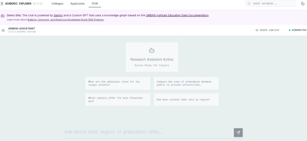The image size is (307, 141).
Task: Switch to the Applicants tab
Action: click(77, 4)
